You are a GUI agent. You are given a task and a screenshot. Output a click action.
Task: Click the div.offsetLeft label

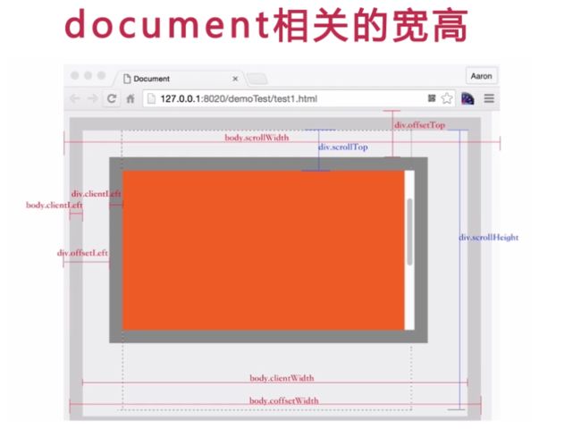(x=82, y=253)
